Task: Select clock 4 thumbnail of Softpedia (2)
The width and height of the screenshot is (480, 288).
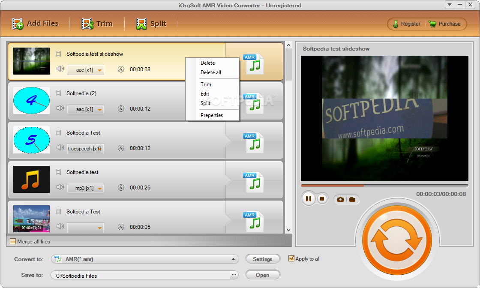Action: (x=32, y=100)
